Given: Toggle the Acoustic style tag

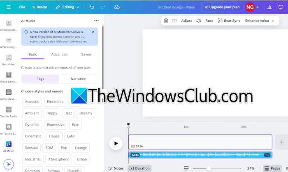Looking at the screenshot, I should coord(32,102).
